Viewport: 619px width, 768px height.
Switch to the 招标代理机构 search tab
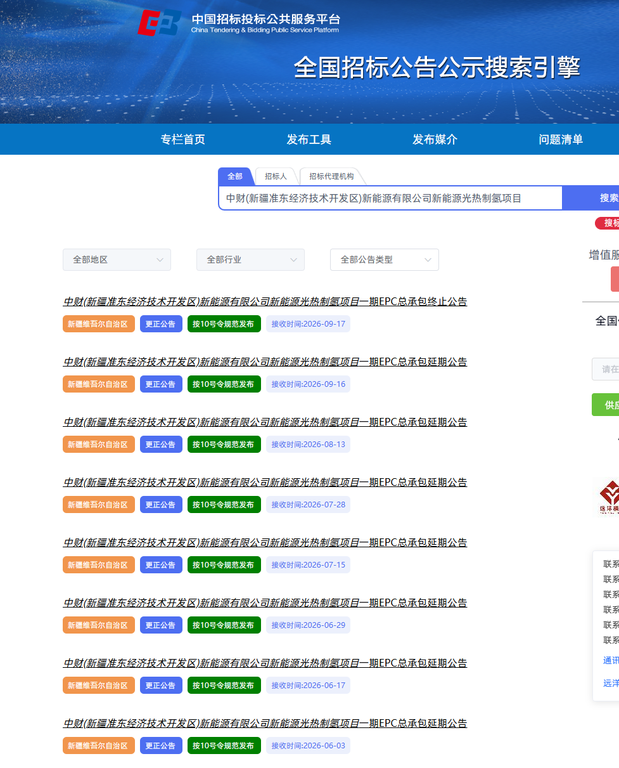coord(331,176)
